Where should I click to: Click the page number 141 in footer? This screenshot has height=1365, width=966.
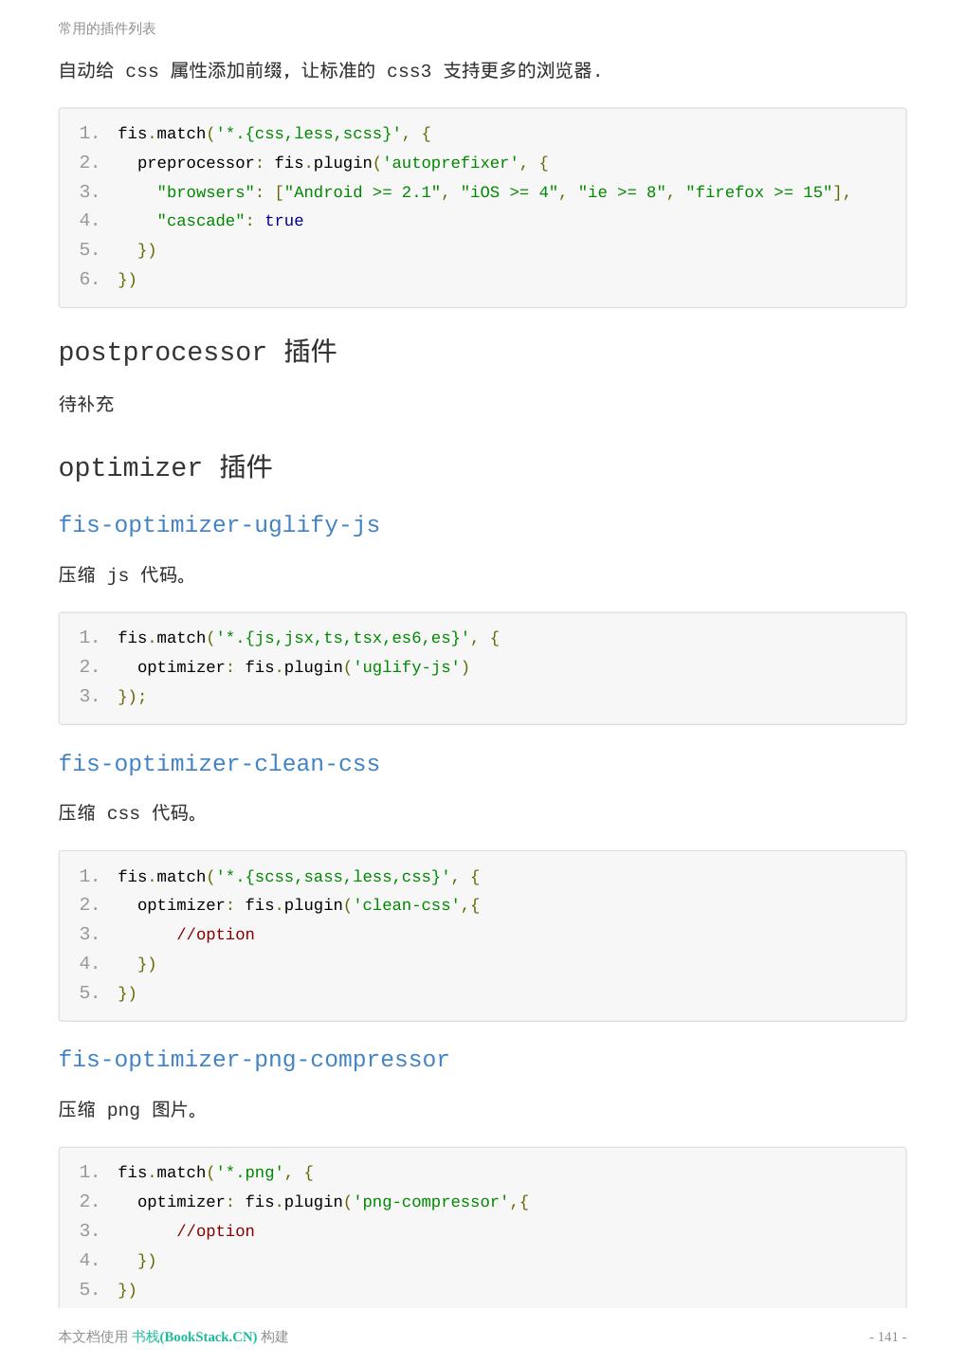(887, 1337)
